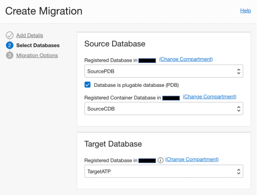Click the Registered Container Database in label
Image resolution: width=257 pixels, height=195 pixels.
click(123, 97)
